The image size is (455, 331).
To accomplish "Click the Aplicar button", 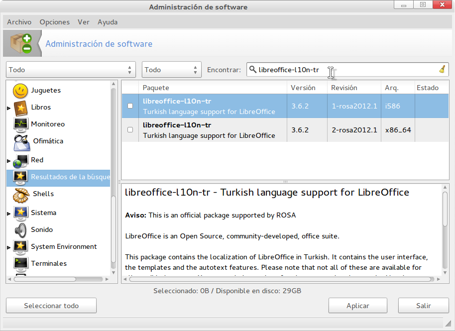I will pos(358,306).
